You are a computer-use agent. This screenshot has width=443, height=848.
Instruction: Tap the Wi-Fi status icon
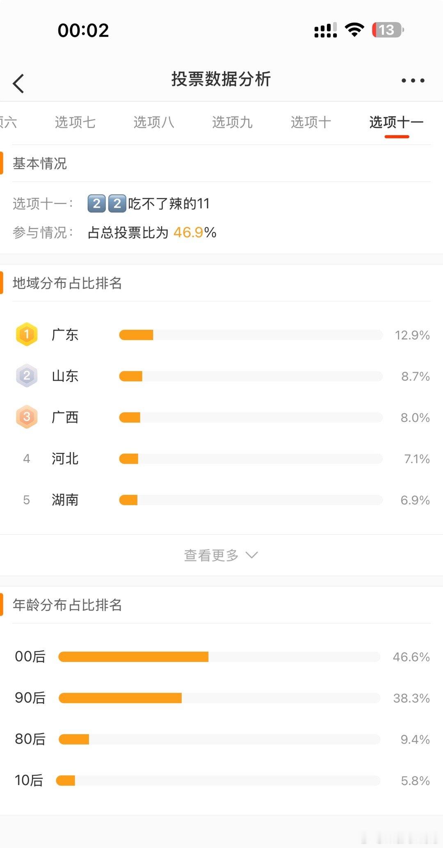pos(354,30)
